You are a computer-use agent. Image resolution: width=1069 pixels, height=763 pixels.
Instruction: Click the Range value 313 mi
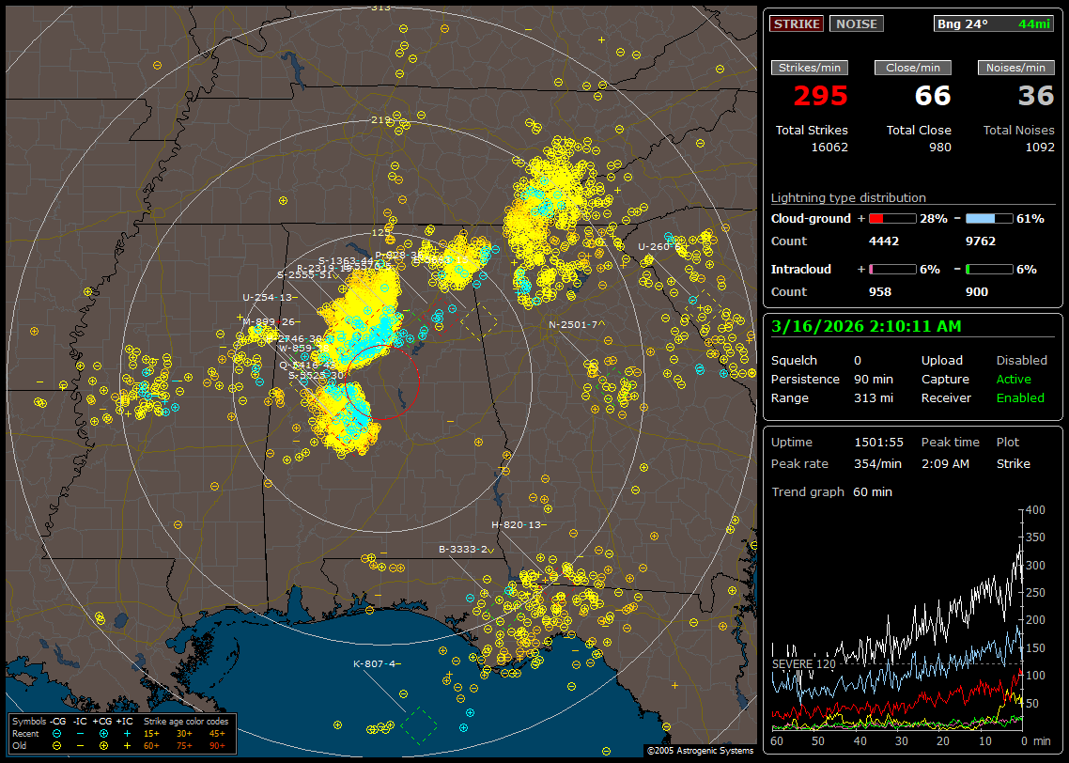point(873,398)
